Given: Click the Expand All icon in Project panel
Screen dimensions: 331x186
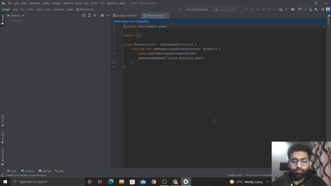Looking at the screenshot, I should pyautogui.click(x=89, y=16).
